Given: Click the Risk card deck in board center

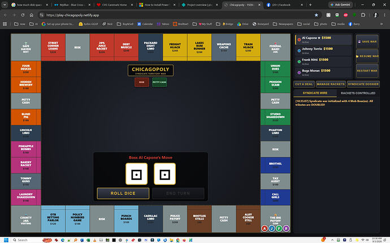Looking at the screenshot, I should point(142,82).
